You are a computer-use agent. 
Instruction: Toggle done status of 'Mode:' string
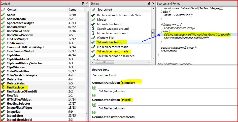pyautogui.click(x=93, y=20)
